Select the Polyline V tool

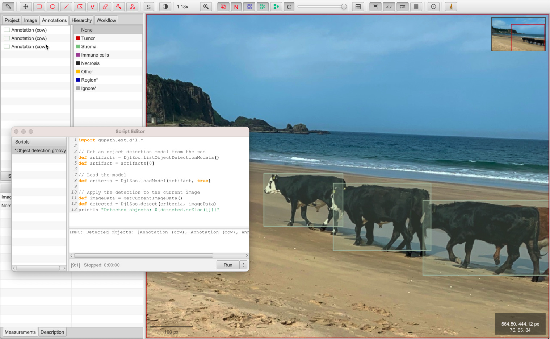click(x=92, y=7)
